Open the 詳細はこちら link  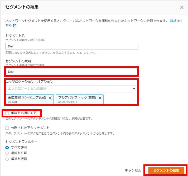tap(176, 21)
